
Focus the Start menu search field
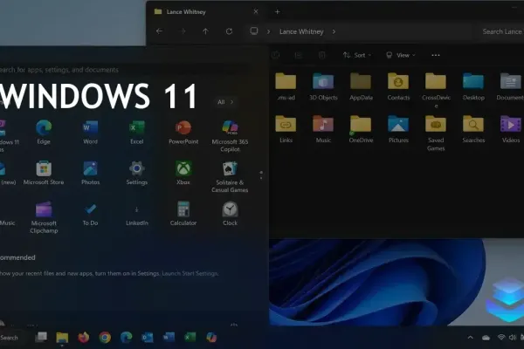pos(124,70)
